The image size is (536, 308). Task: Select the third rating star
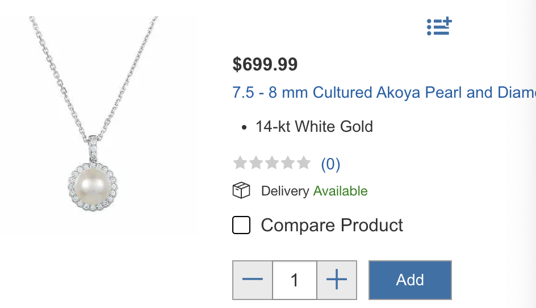click(x=272, y=164)
